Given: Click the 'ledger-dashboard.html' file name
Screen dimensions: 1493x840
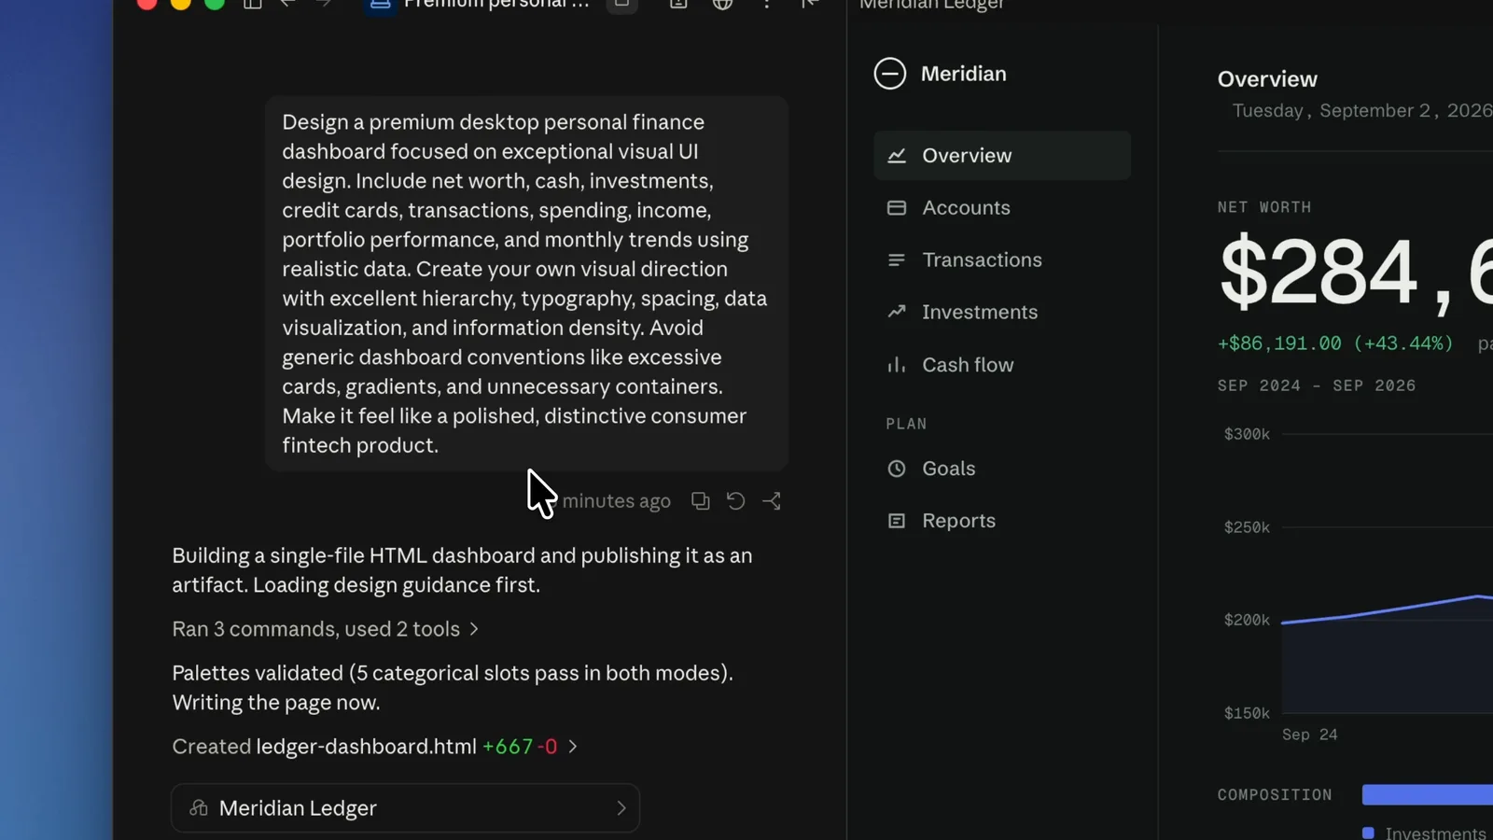Looking at the screenshot, I should (366, 747).
